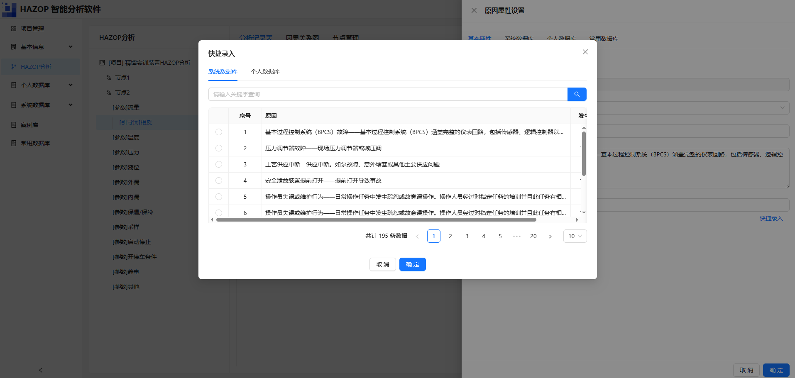Click the 确定 button in dialog
Image resolution: width=795 pixels, height=378 pixels.
[x=413, y=264]
